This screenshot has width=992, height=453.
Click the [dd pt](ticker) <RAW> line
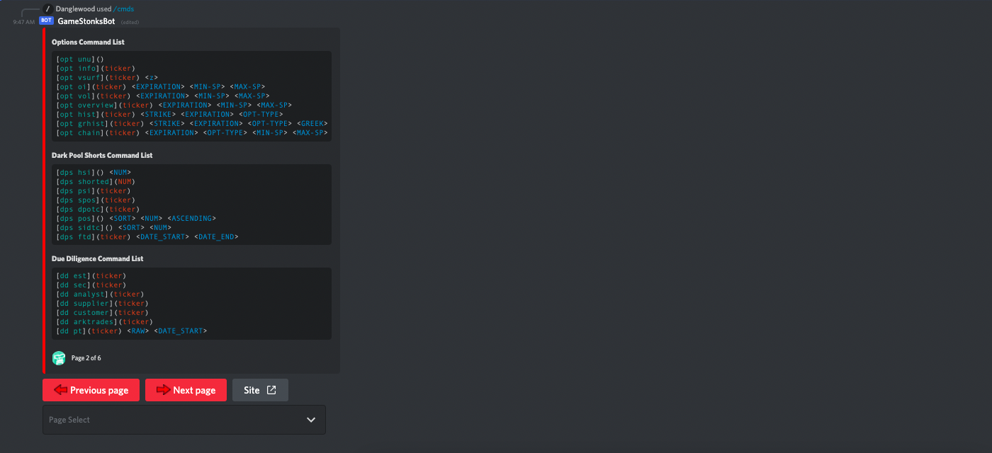click(132, 331)
